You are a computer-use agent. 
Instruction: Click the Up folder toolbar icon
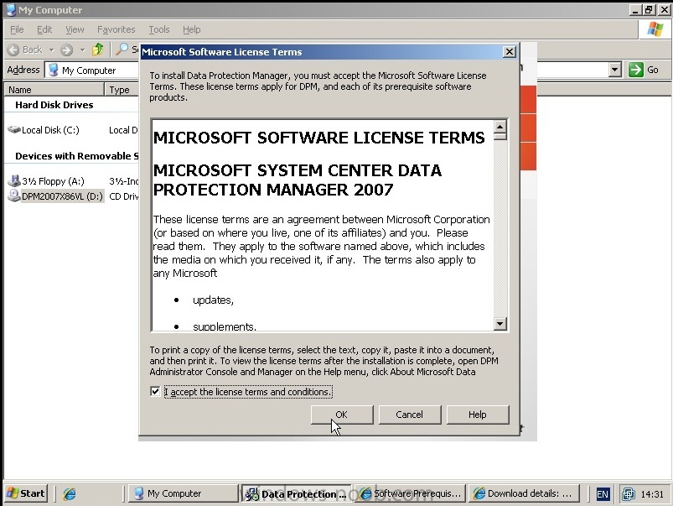[x=98, y=50]
